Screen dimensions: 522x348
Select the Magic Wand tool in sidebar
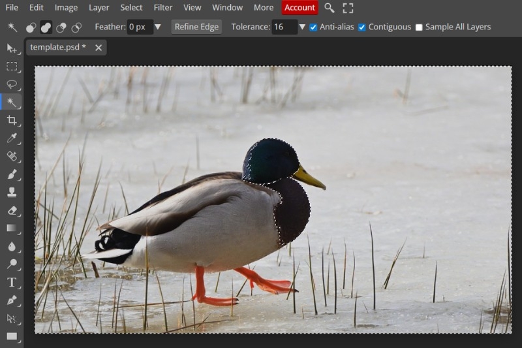12,102
